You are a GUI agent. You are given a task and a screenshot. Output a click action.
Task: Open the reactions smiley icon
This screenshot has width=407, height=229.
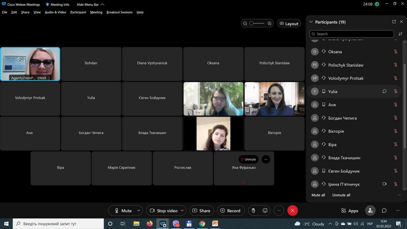265,211
